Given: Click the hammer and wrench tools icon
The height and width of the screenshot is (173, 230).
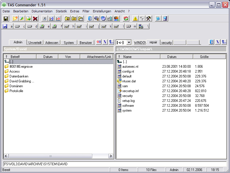Looking at the screenshot, I should [148, 19].
